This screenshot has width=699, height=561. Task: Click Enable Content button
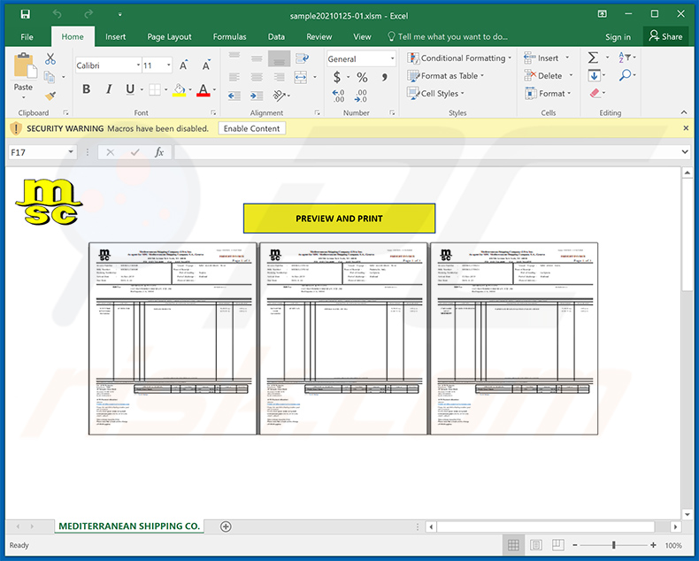[252, 128]
